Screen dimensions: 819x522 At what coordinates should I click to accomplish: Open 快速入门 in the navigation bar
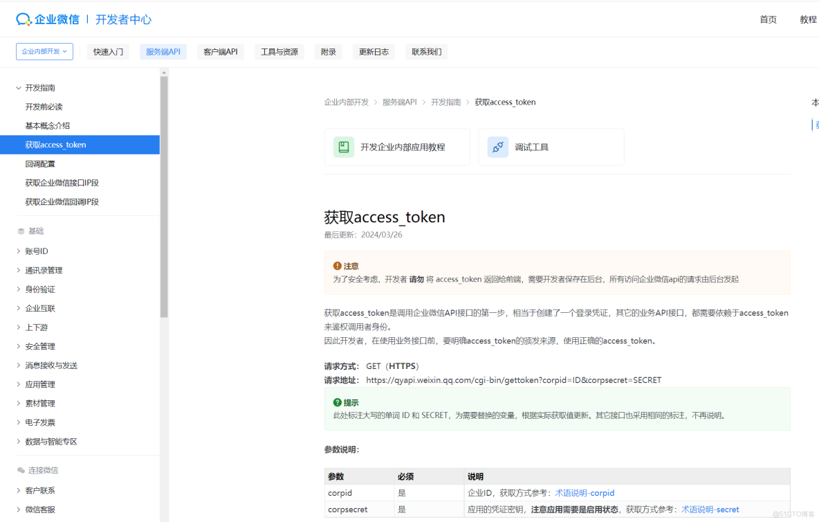pos(107,51)
